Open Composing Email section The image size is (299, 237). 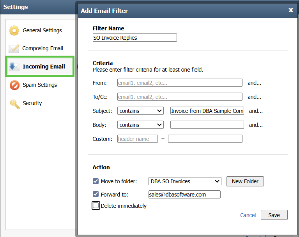click(42, 48)
